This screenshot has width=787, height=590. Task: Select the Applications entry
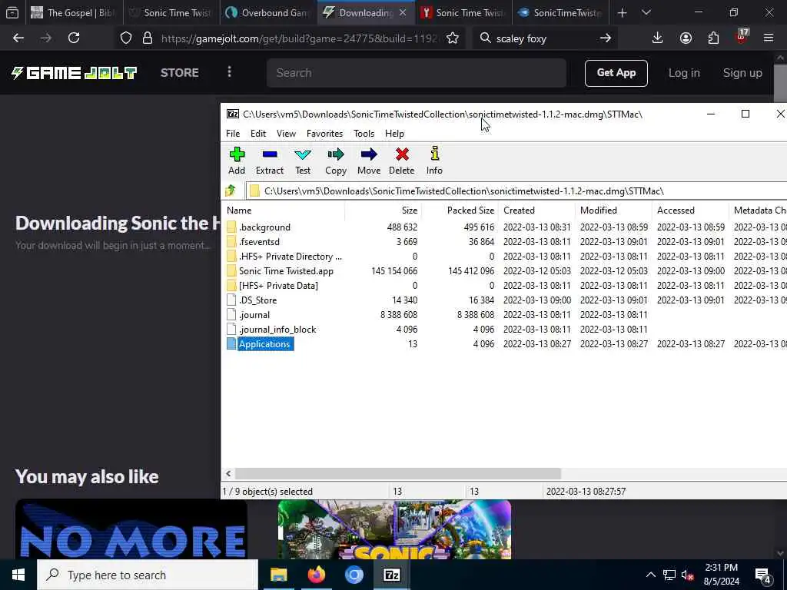point(264,343)
